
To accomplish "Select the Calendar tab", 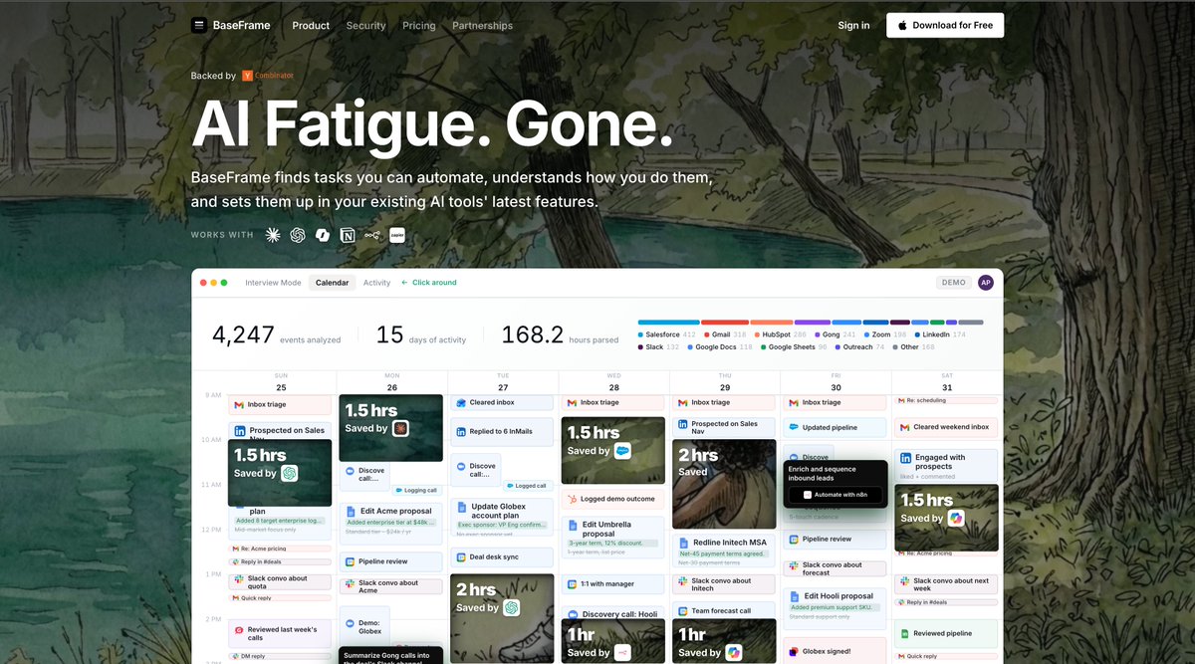I will 333,283.
